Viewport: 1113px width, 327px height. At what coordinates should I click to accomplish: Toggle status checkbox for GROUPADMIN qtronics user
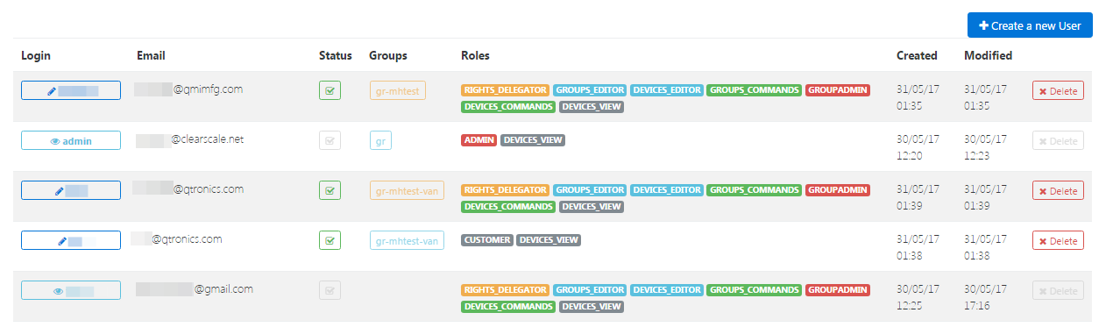(x=330, y=190)
